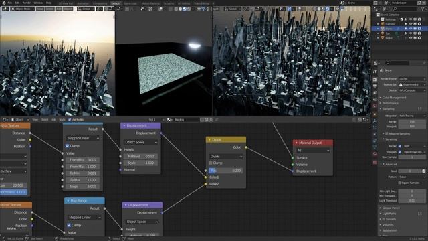Click the Seed clock animate icon

423,171
